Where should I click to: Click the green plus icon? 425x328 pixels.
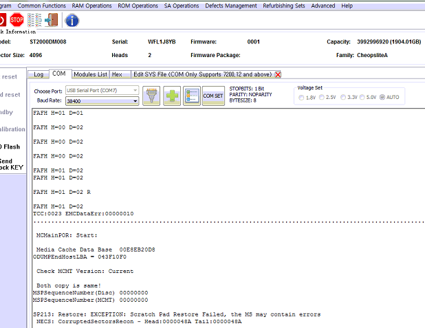(x=172, y=96)
